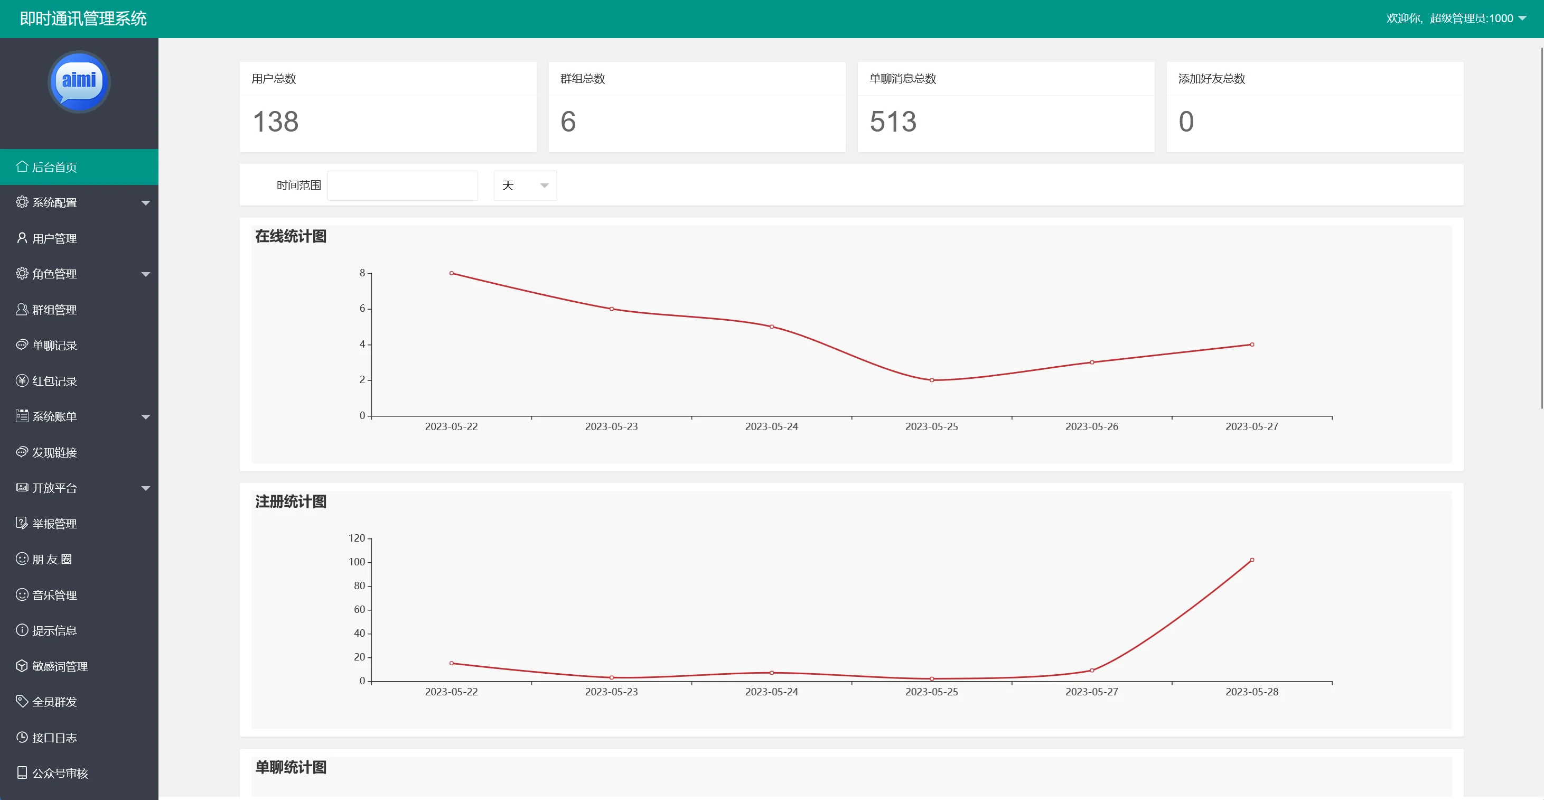Click the 单聊记录 chat bubble icon

coord(22,345)
